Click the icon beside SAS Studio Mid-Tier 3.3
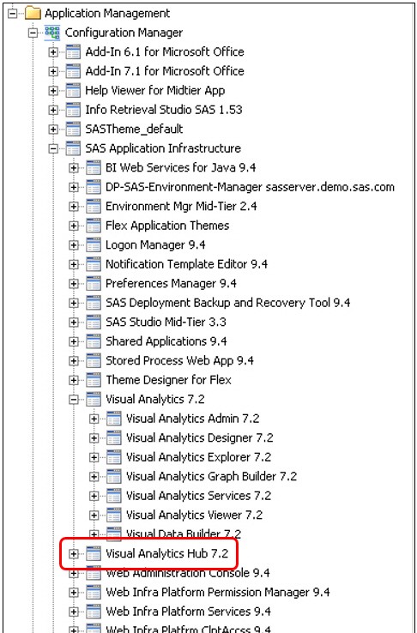This screenshot has height=633, width=417. tap(94, 323)
